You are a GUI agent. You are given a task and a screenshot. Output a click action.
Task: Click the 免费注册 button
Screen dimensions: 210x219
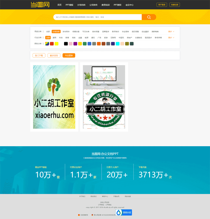coord(175,4)
